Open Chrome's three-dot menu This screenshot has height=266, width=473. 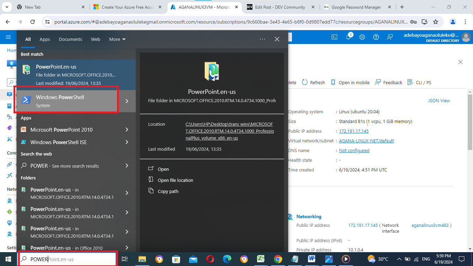pos(465,22)
